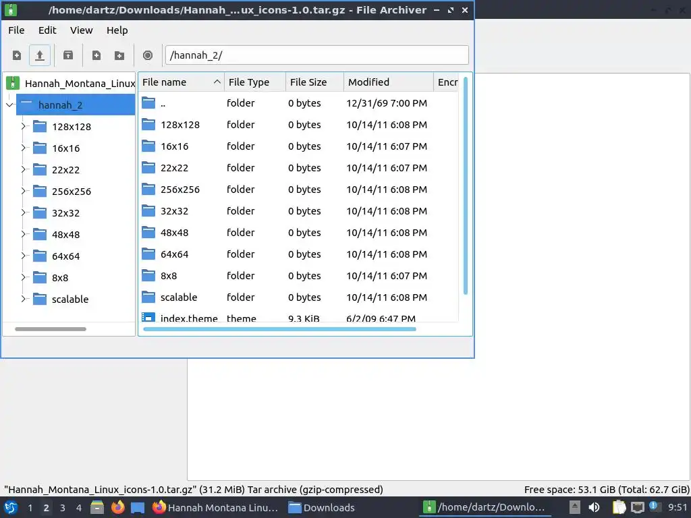This screenshot has height=518, width=691.
Task: Expand the 16x16 folder in tree
Action: click(x=23, y=148)
